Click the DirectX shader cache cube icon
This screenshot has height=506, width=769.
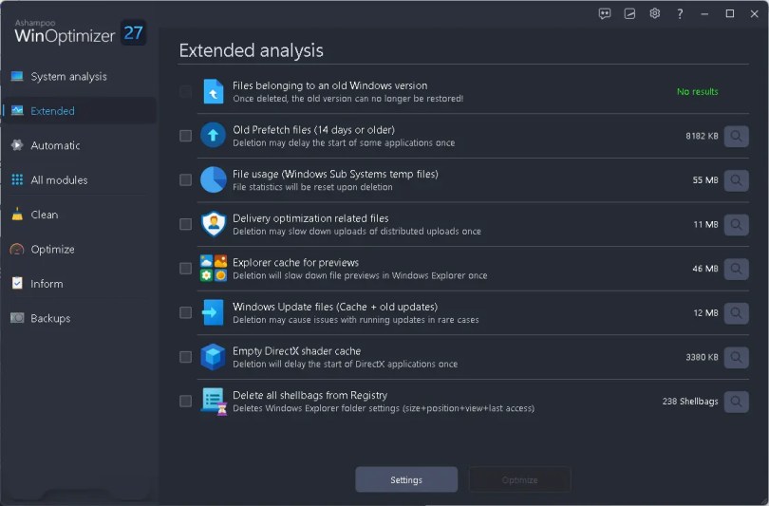click(x=214, y=356)
